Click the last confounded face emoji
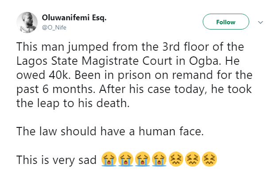This screenshot has width=278, height=171. coord(209,159)
